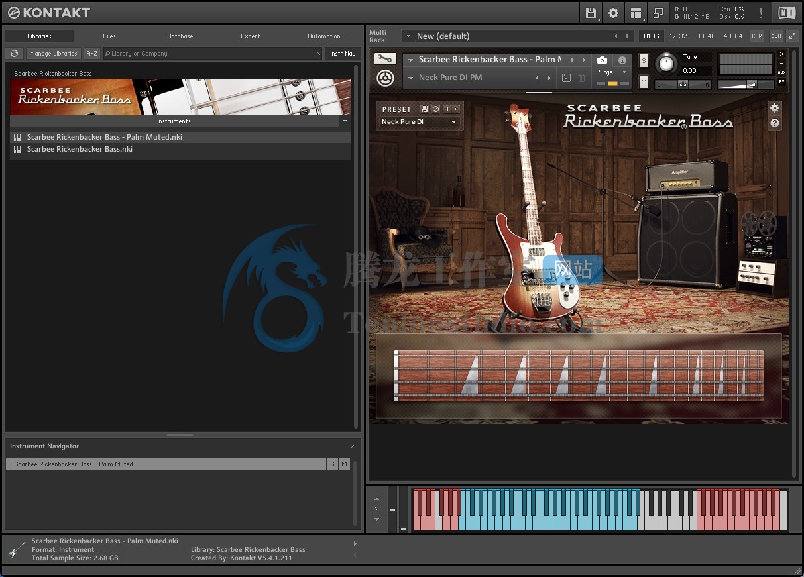Delete snapshot using the trash icon

click(x=581, y=78)
